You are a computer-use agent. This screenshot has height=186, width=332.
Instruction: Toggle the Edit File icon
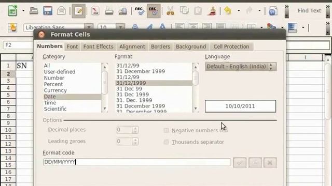coord(78,11)
